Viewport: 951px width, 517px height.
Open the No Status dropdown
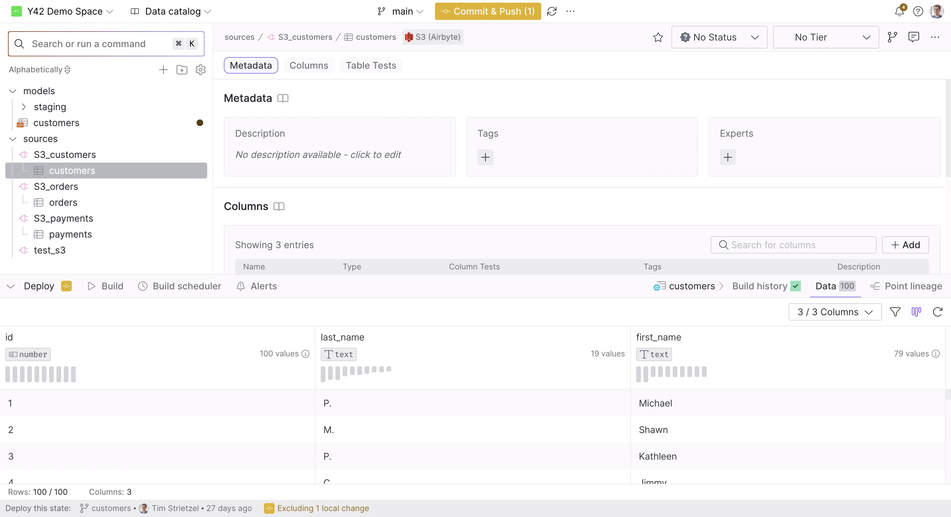click(719, 37)
